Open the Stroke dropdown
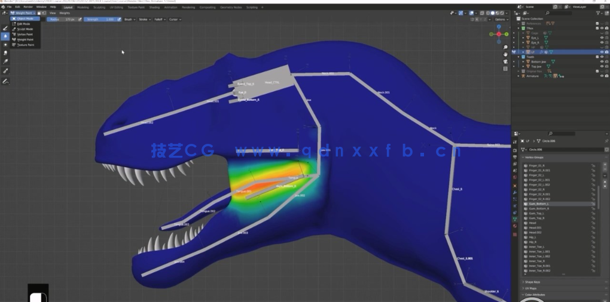This screenshot has height=302, width=610. click(x=145, y=19)
